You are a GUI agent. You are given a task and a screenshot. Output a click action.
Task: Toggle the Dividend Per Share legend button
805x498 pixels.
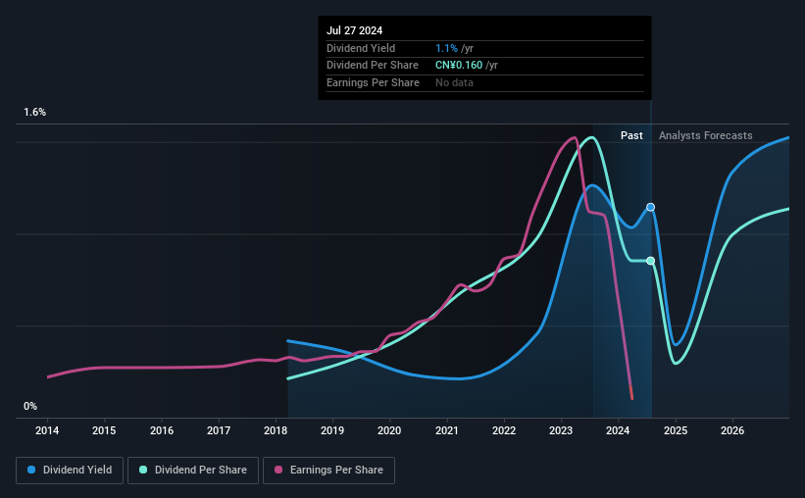coord(198,471)
